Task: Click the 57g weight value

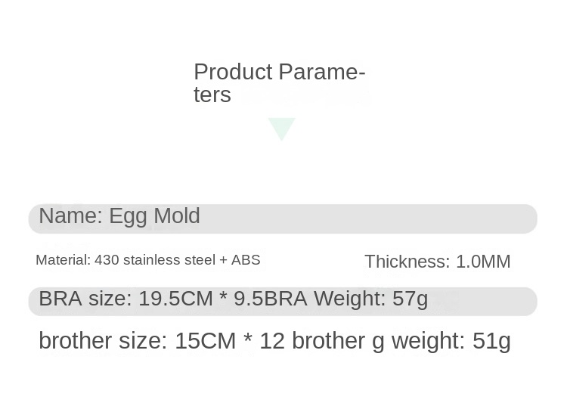Action: click(x=410, y=299)
